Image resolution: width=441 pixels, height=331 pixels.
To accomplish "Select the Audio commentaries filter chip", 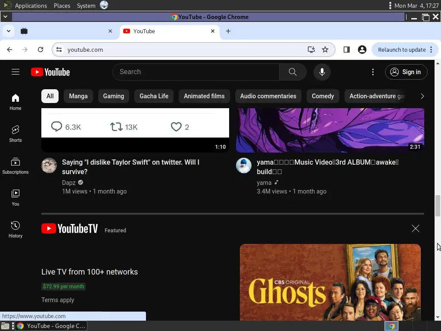I will [x=268, y=96].
